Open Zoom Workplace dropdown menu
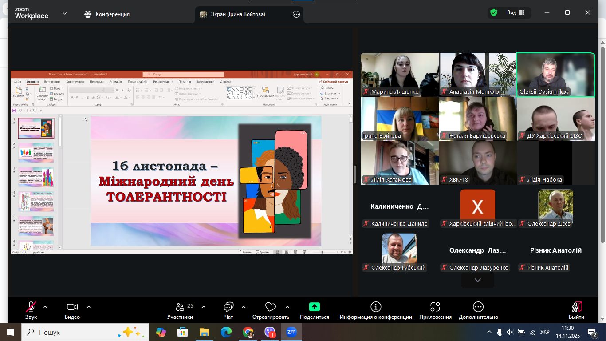 pos(65,14)
